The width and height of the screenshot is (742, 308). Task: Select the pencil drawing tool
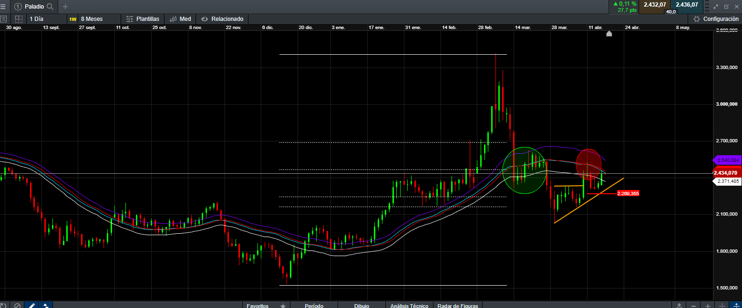pos(31,305)
